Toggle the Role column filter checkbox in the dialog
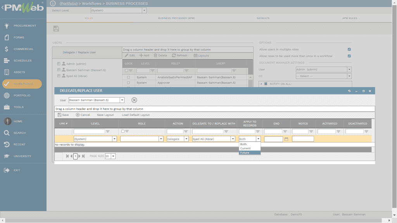397x223 pixels. point(123,131)
